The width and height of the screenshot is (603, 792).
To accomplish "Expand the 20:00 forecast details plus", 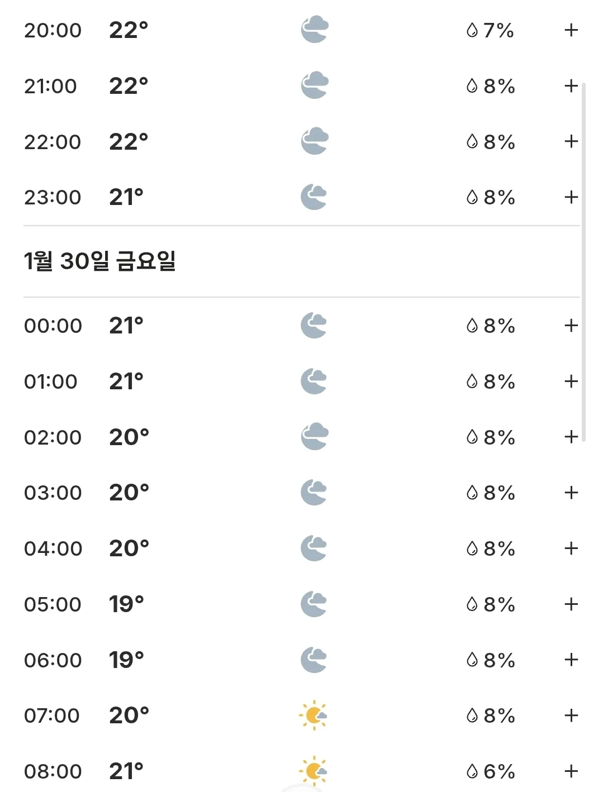I will (571, 30).
